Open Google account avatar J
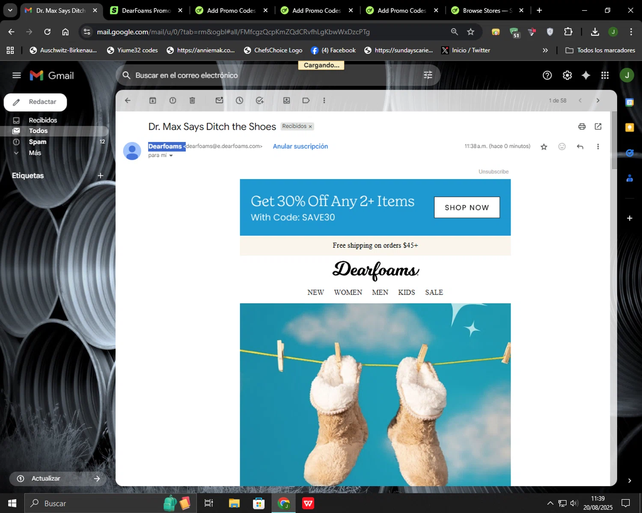The width and height of the screenshot is (642, 513). [x=627, y=76]
